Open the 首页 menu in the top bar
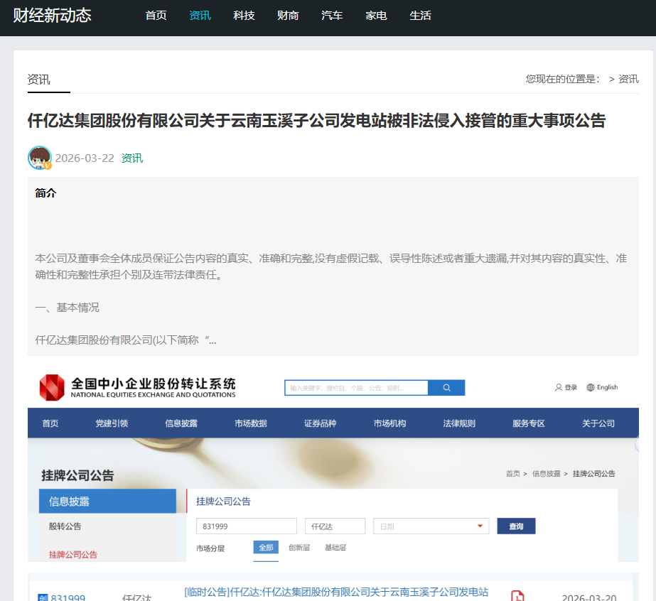656x601 pixels. click(156, 16)
